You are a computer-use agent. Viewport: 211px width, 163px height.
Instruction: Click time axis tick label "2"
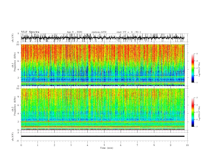pyautogui.click(x=54, y=145)
